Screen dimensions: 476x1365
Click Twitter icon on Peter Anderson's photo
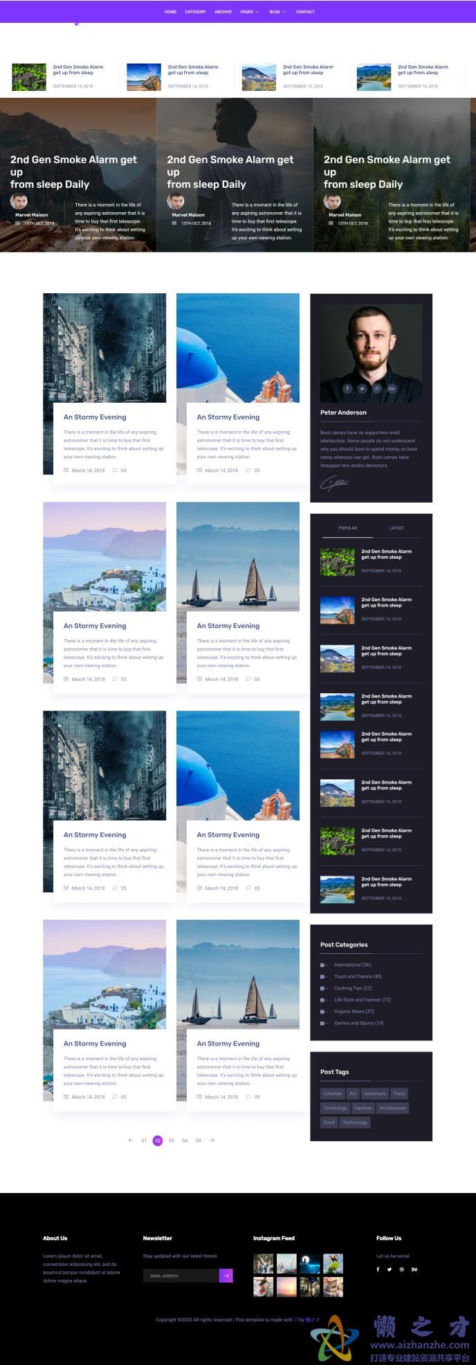point(362,389)
